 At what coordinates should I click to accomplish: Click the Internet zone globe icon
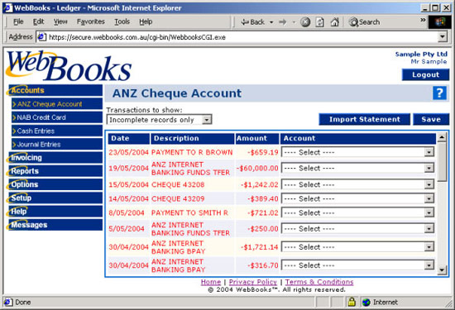pos(366,303)
